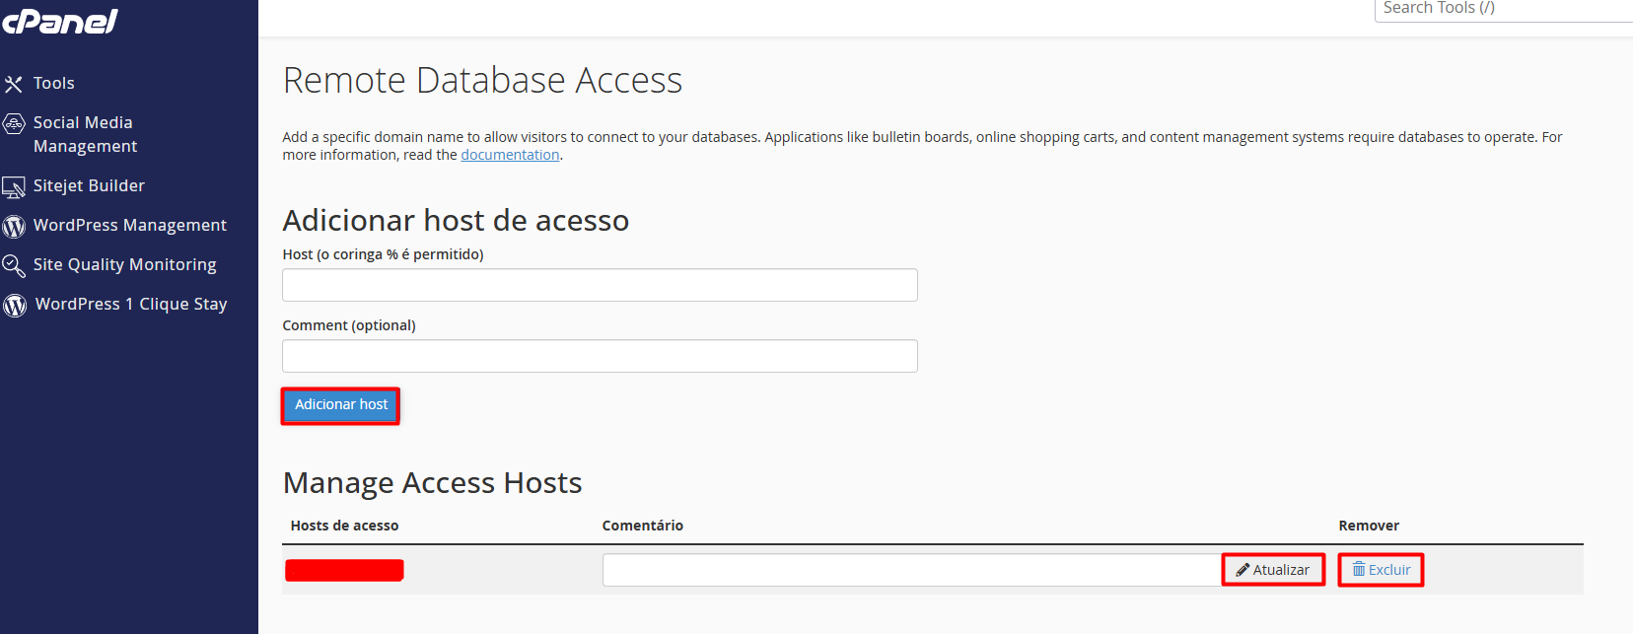Screen dimensions: 1633x634
Task: Click the cPanel logo
Action: 59,20
